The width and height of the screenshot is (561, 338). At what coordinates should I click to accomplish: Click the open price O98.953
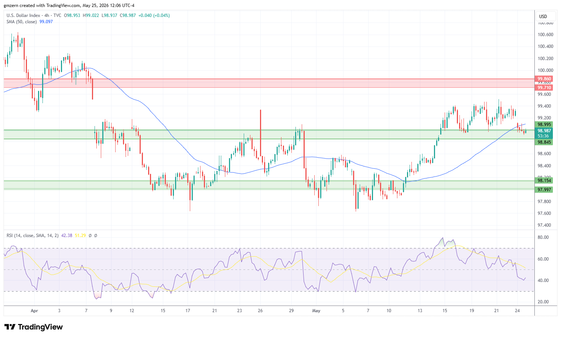tap(72, 15)
